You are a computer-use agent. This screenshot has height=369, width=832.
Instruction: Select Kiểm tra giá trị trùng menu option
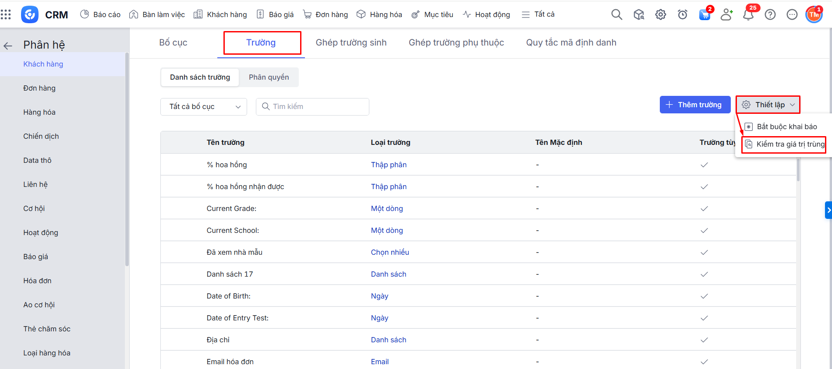point(785,144)
